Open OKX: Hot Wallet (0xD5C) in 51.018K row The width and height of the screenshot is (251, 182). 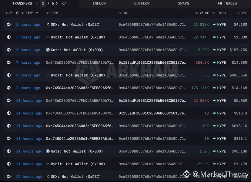point(76,25)
